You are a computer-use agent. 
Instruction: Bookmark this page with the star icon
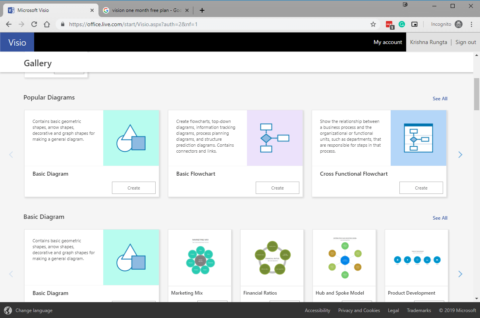(x=373, y=24)
